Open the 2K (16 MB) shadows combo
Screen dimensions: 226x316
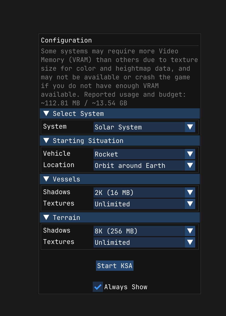(139, 193)
